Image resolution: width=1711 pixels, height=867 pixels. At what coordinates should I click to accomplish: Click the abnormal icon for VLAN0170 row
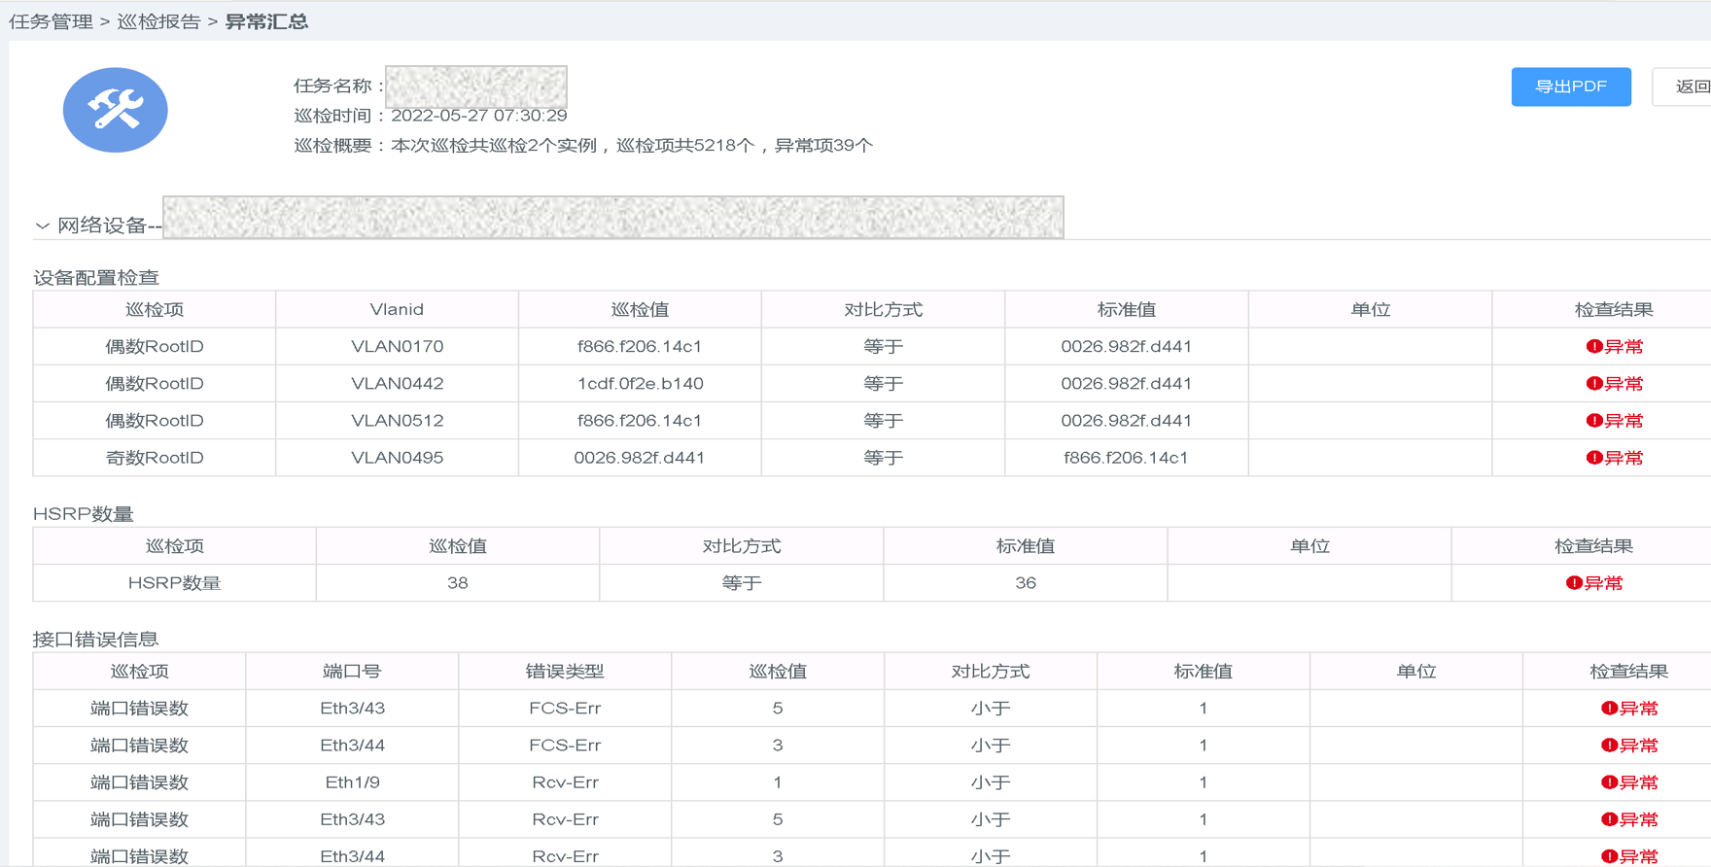point(1594,347)
